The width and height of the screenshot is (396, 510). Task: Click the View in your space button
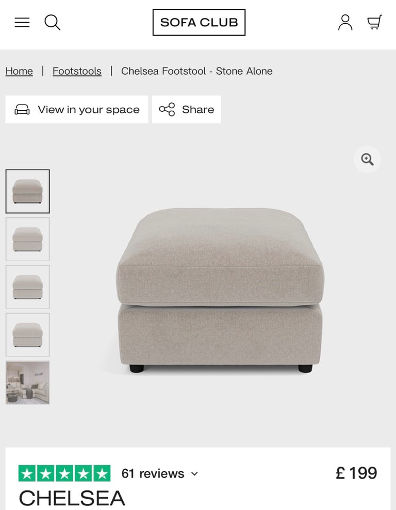pos(77,109)
